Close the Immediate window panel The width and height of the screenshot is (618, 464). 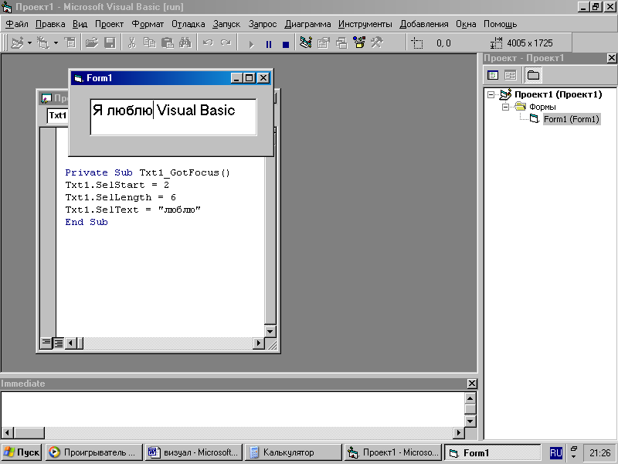(x=472, y=384)
